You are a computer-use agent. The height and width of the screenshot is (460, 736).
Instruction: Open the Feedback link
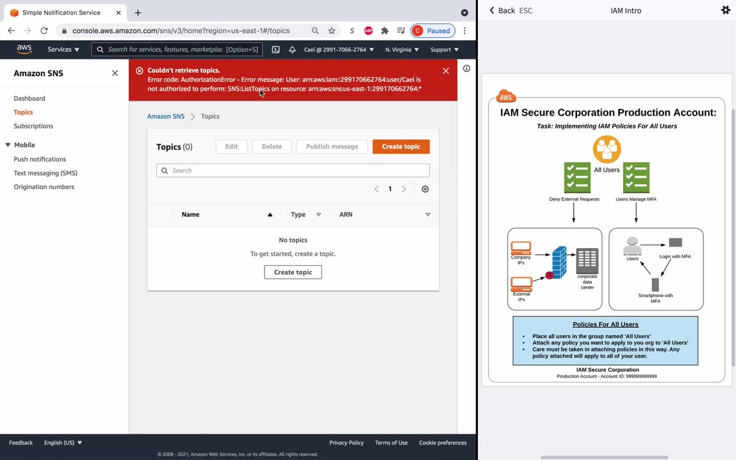tap(21, 443)
